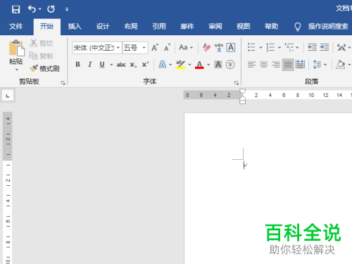Justify the text
352x264 pixels.
pos(288,64)
